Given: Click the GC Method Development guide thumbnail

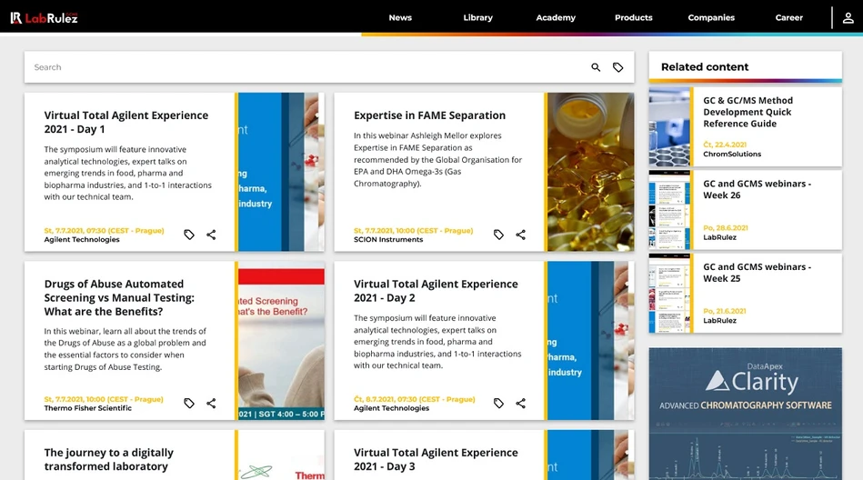Looking at the screenshot, I should [669, 127].
